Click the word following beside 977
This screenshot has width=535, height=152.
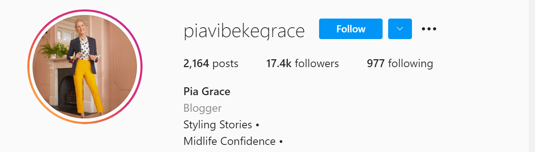[x=410, y=64]
